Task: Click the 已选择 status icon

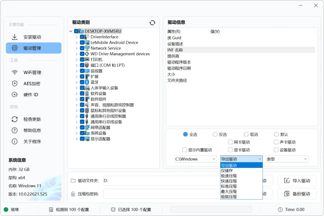Action: point(113,210)
